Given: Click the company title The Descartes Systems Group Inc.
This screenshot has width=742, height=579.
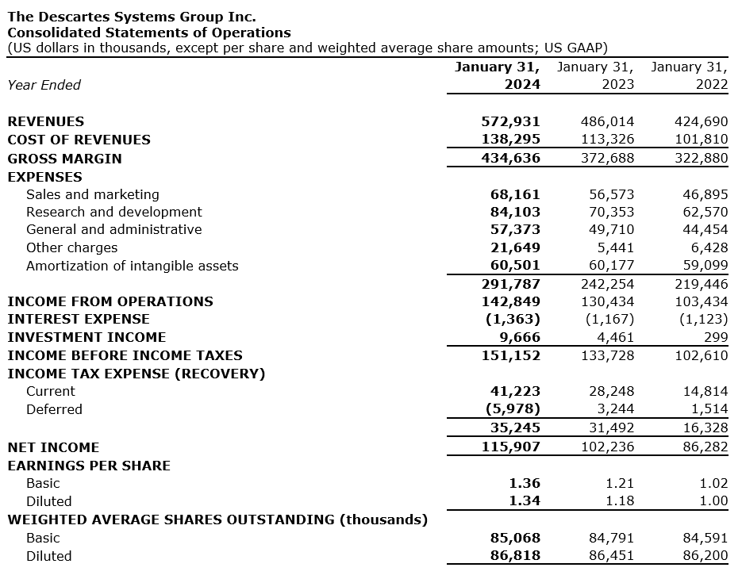Looking at the screenshot, I should point(131,17).
